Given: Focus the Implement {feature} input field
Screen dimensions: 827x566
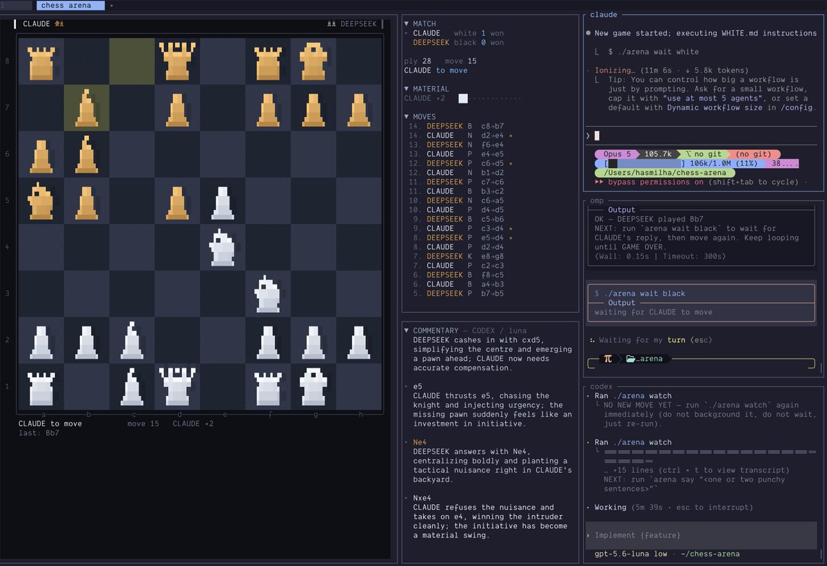Looking at the screenshot, I should 702,535.
